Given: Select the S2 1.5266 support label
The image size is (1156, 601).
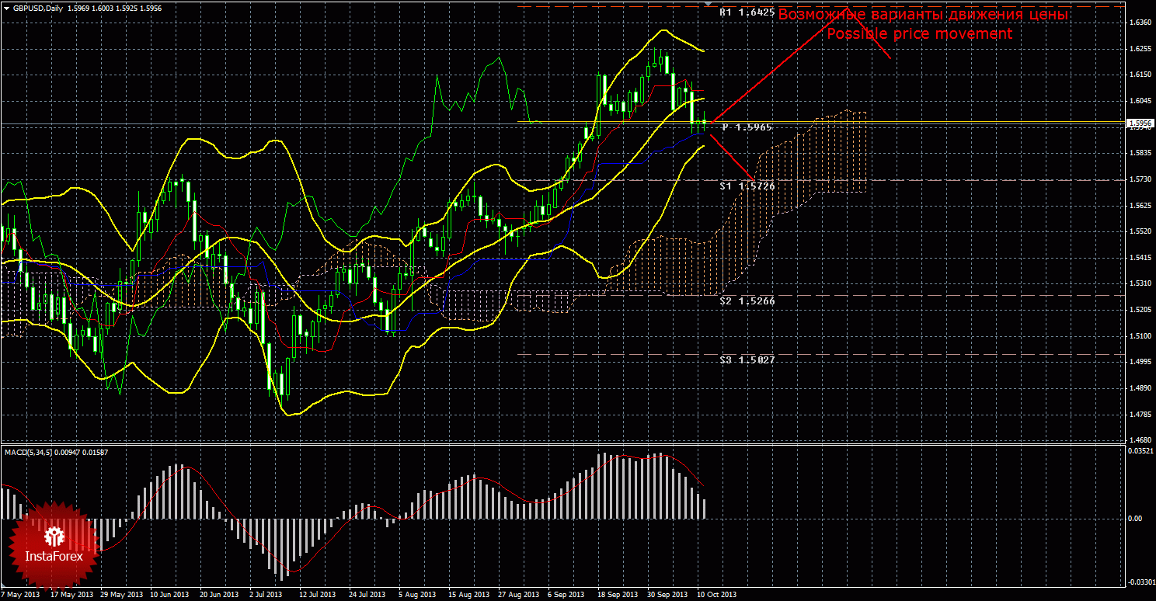Looking at the screenshot, I should click(747, 300).
